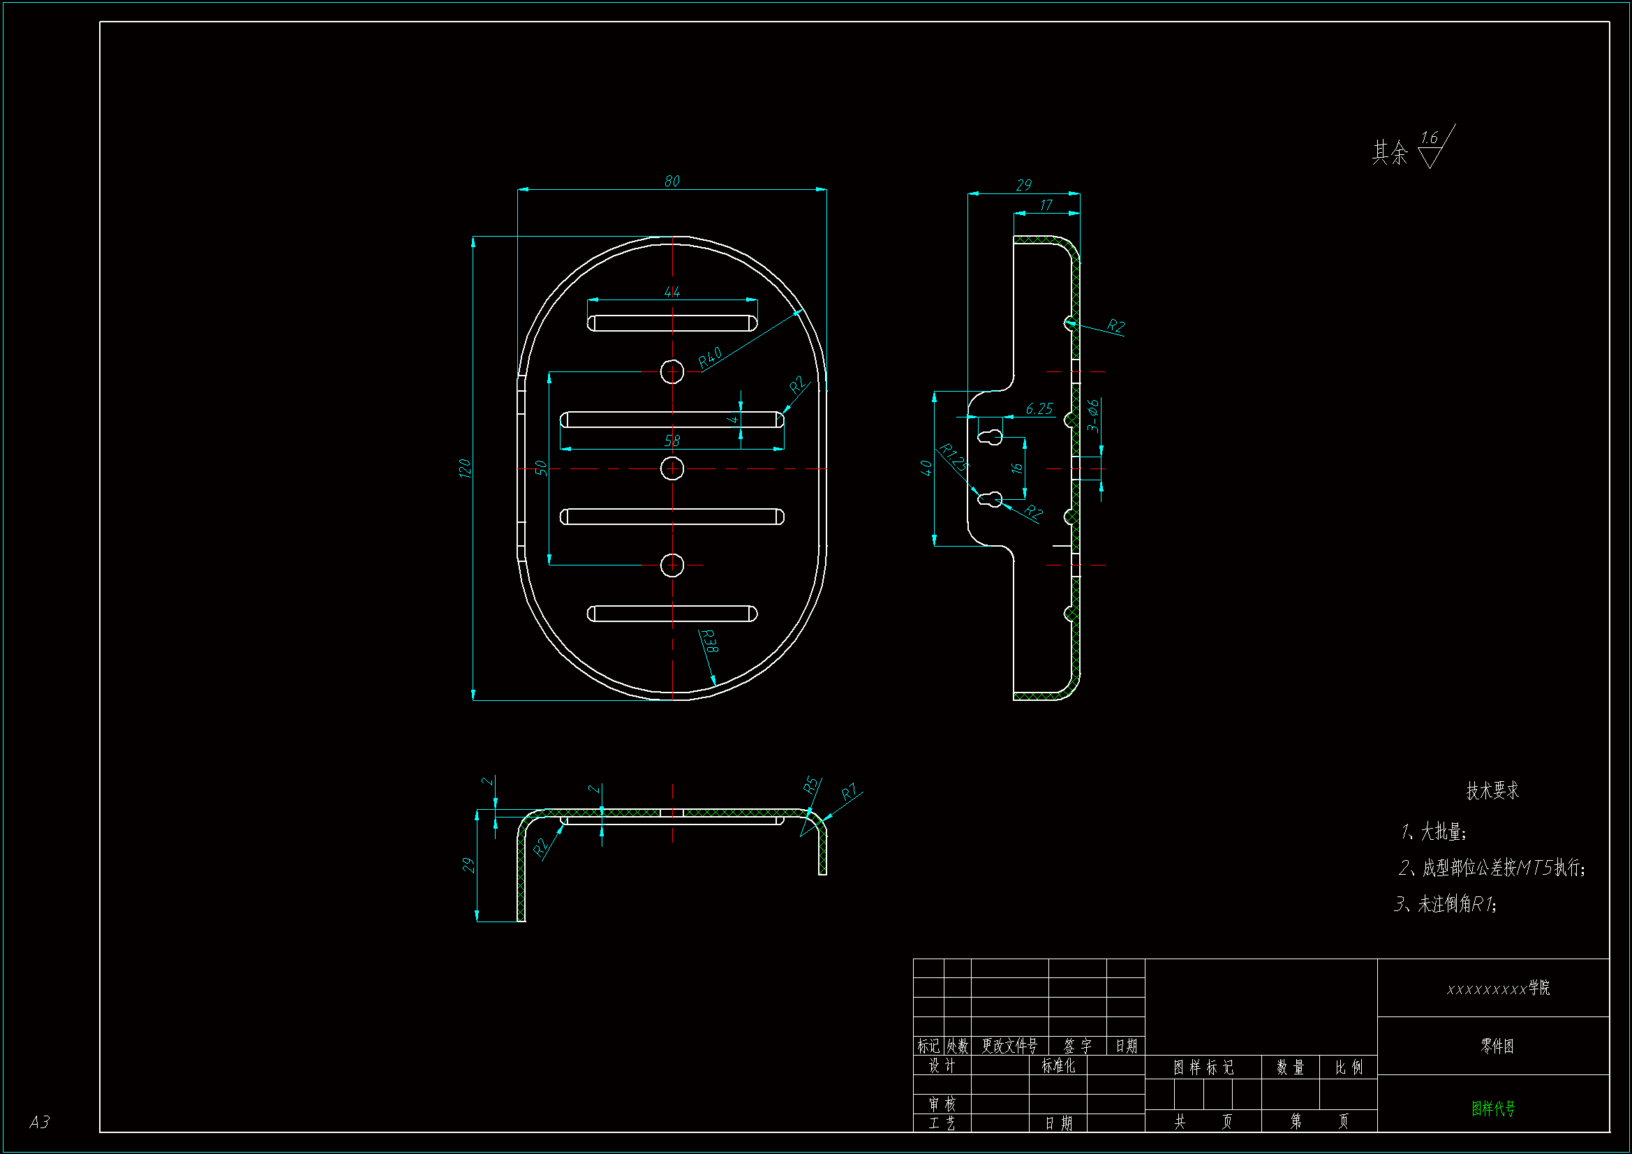Click the R7 radius label in section view
Image resolution: width=1632 pixels, height=1154 pixels.
click(x=849, y=792)
